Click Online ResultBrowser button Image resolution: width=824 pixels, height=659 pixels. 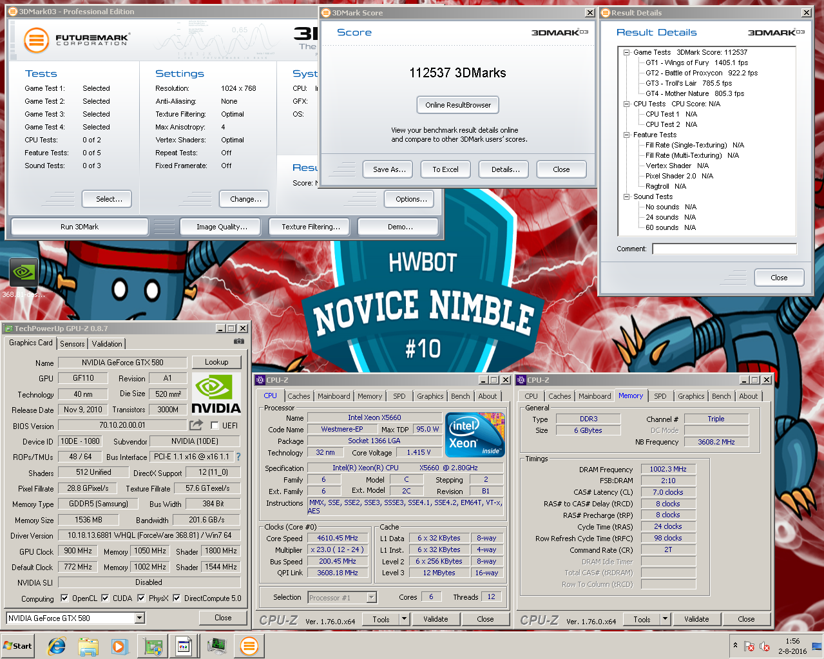point(458,105)
